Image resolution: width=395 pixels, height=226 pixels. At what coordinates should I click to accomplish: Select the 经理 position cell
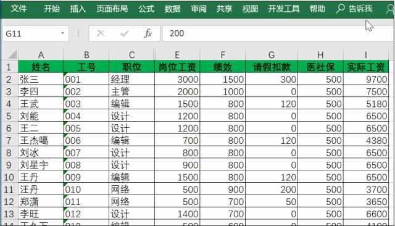pyautogui.click(x=131, y=79)
